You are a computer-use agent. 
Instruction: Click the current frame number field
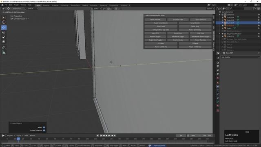pos(181,136)
